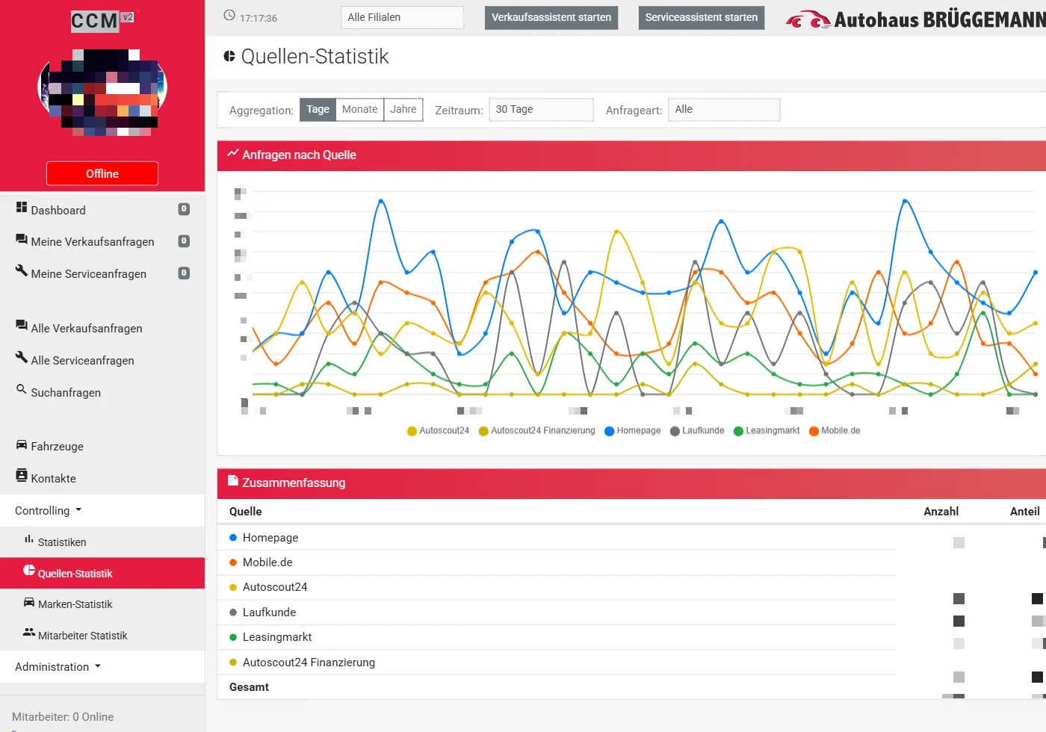
Task: Toggle Mobile.de series in chart legend
Action: point(835,431)
